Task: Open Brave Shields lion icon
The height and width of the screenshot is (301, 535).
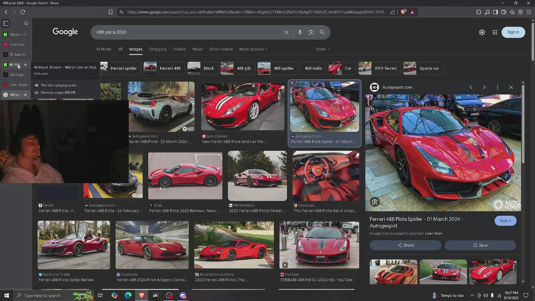Action: click(403, 12)
